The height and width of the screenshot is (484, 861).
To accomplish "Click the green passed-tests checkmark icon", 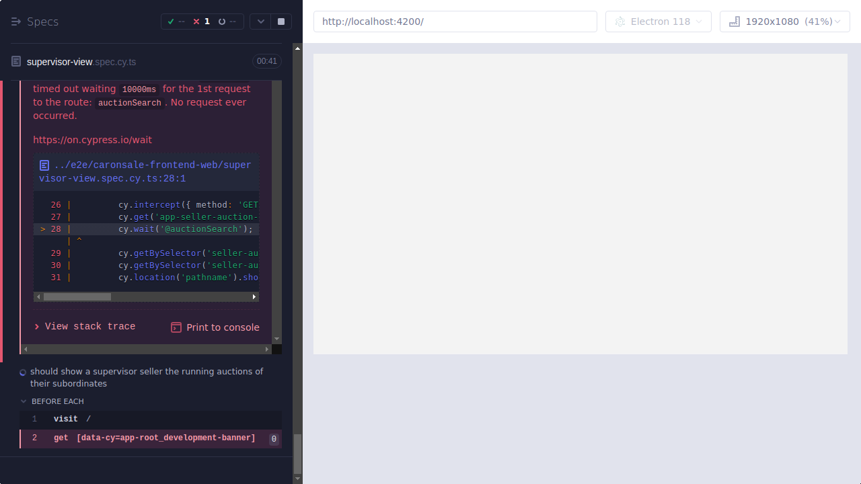I will click(171, 21).
